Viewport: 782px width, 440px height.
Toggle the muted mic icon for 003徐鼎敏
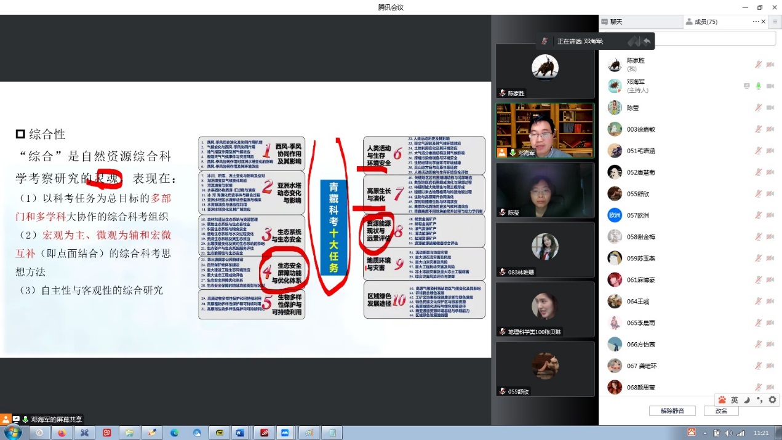click(759, 129)
